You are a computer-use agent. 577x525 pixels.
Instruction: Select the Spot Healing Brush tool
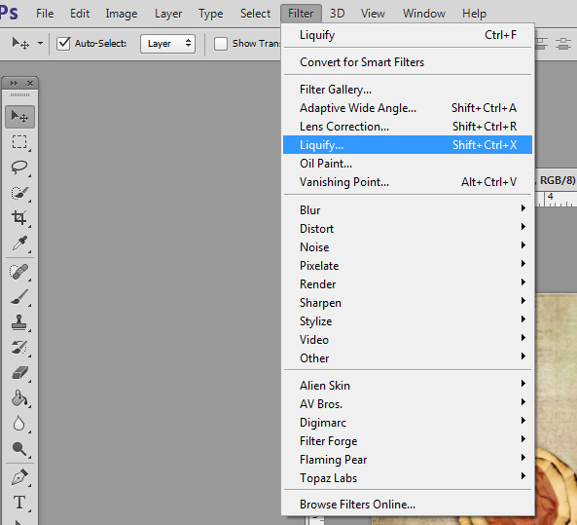coord(19,273)
